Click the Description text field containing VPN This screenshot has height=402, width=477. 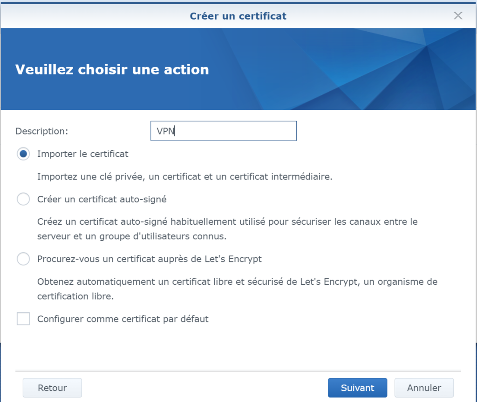224,131
